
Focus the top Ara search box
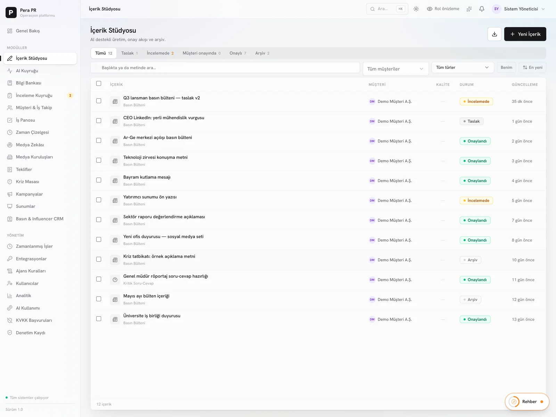pos(387,9)
